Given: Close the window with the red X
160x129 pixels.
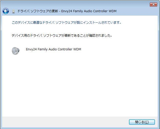Looking at the screenshot, I should pyautogui.click(x=153, y=4).
